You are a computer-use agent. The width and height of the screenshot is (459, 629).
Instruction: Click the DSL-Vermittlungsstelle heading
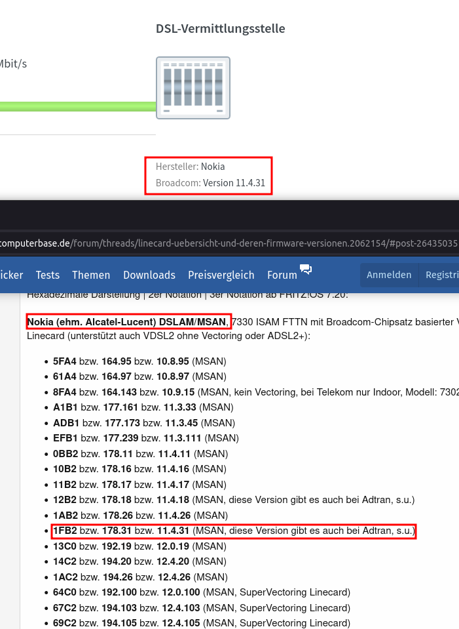(221, 28)
